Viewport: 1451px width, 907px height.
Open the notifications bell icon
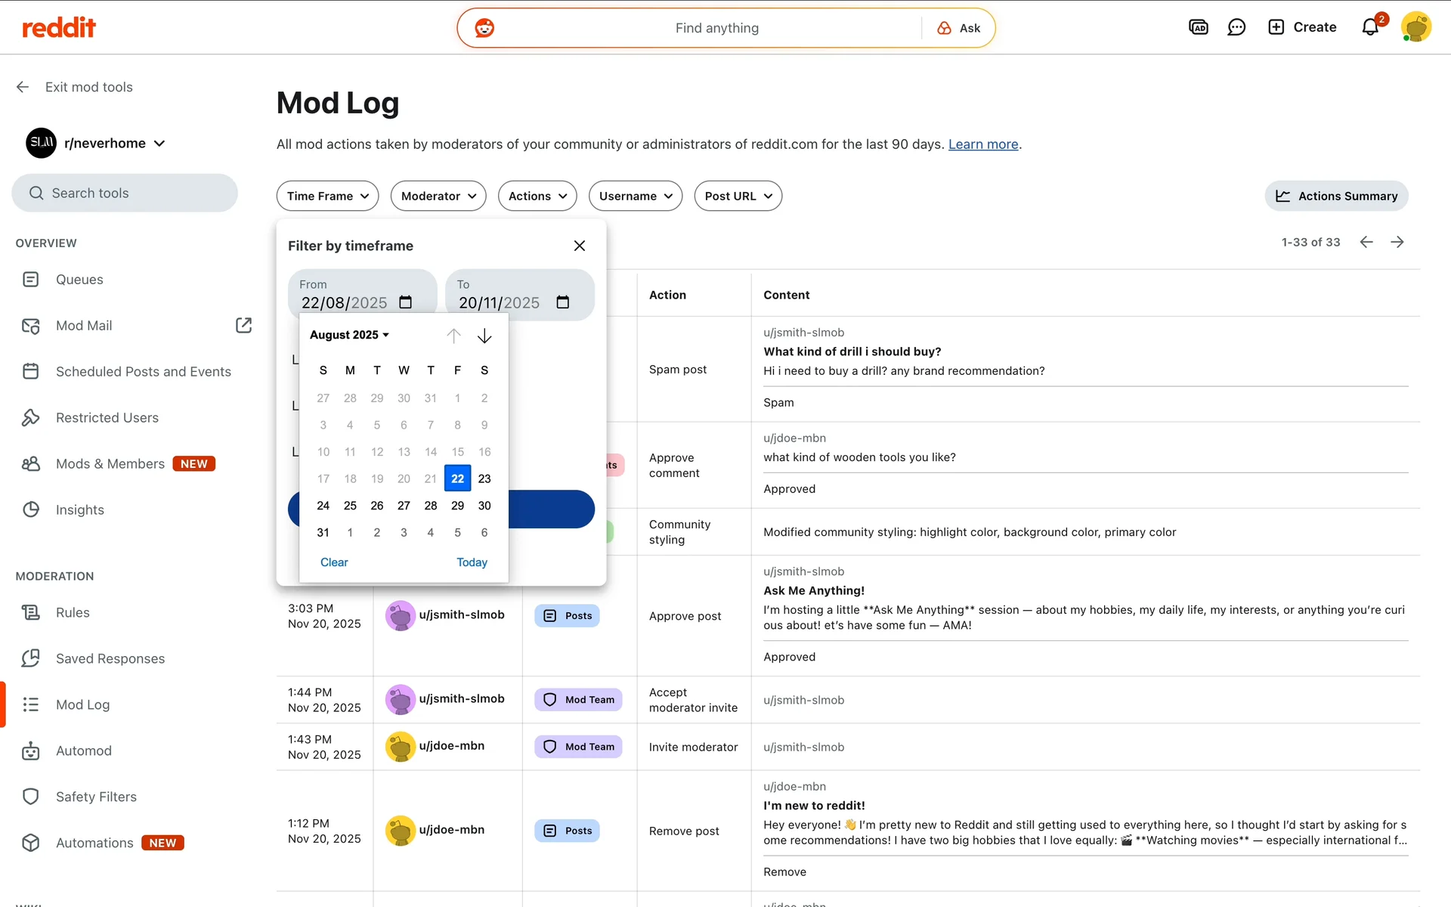1370,27
